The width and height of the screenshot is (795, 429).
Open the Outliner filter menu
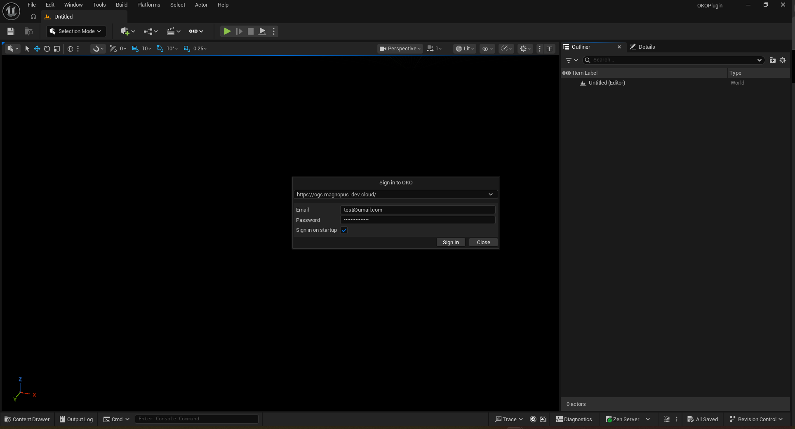(x=572, y=60)
